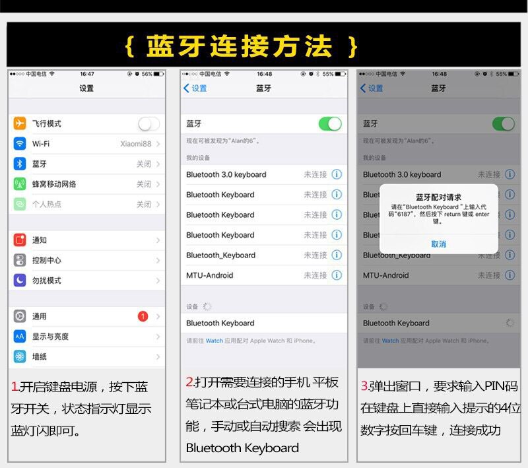Click 蓝牙配对请求 dialog title
Viewport: 528px width, 468px height.
click(438, 197)
